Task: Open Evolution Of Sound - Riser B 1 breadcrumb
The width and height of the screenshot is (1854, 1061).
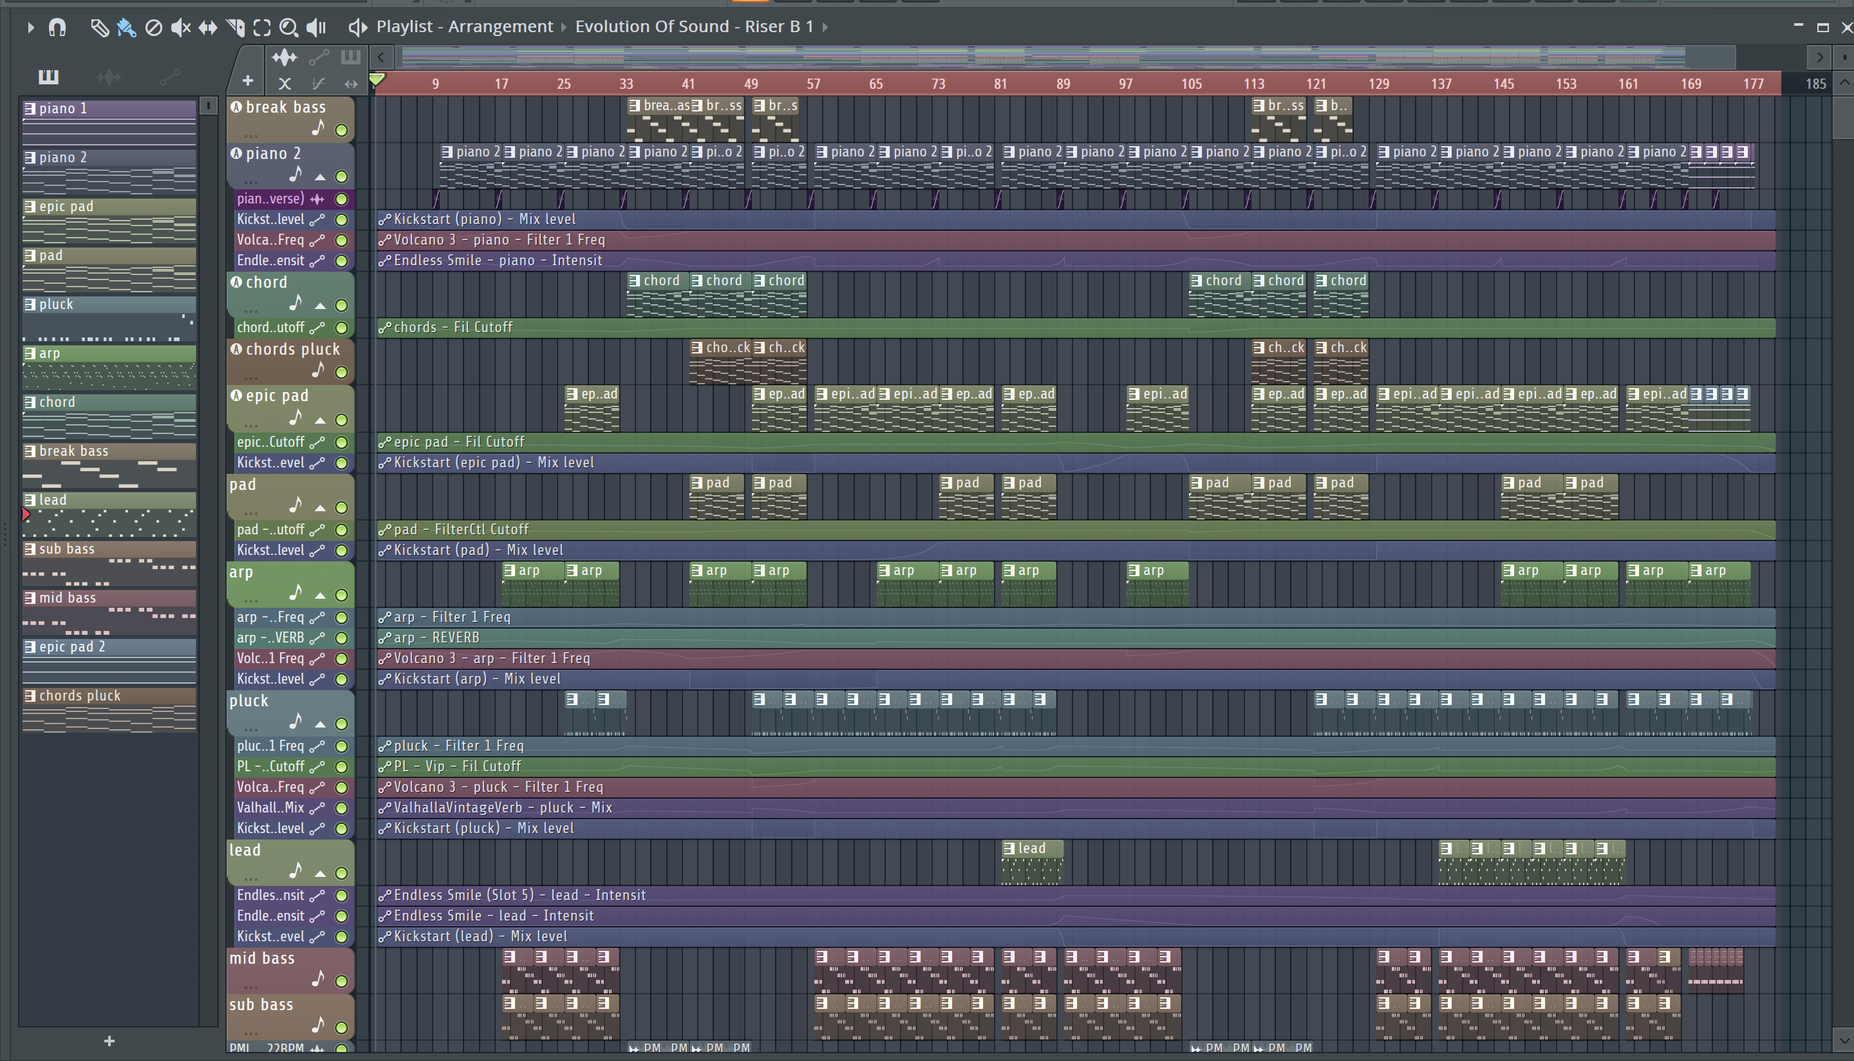Action: click(x=693, y=27)
